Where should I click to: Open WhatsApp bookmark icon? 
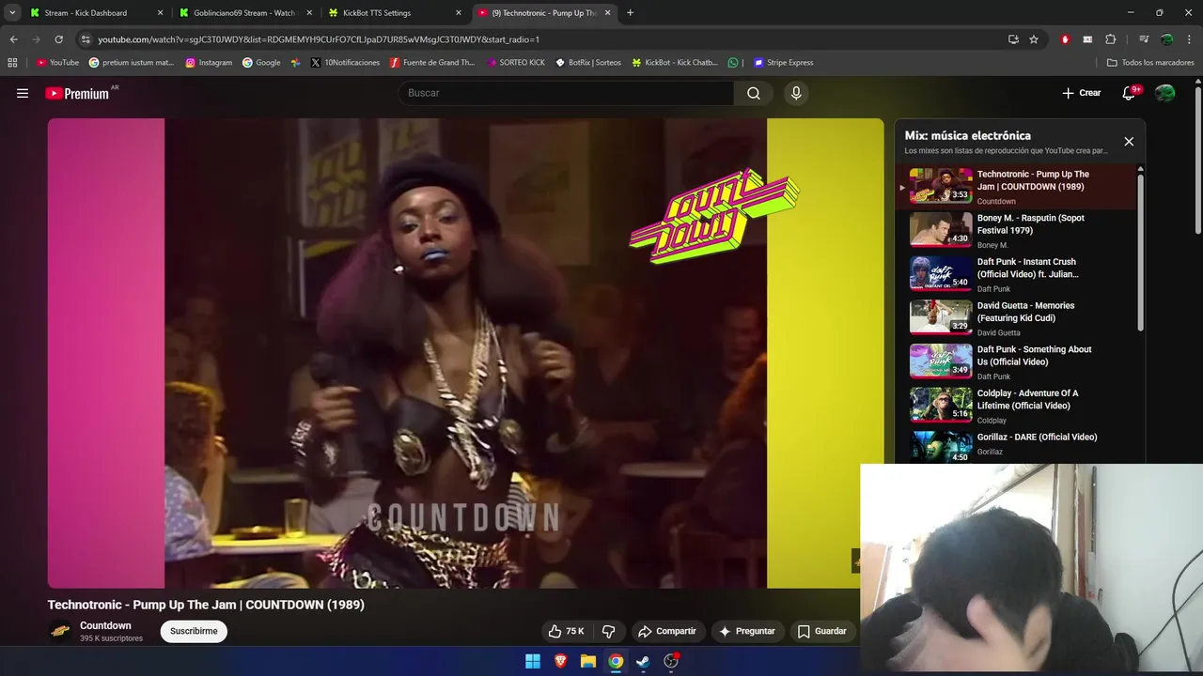click(x=733, y=63)
